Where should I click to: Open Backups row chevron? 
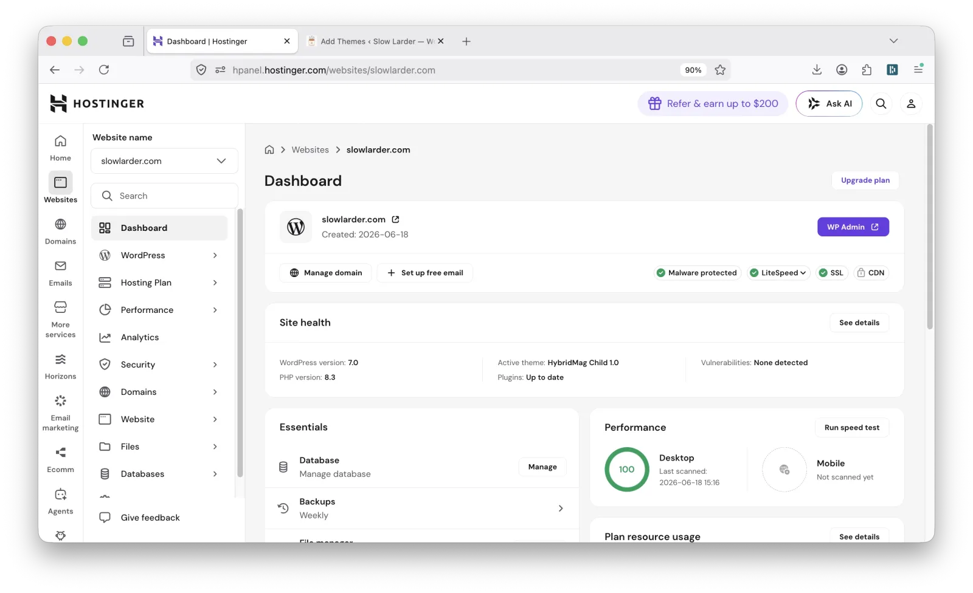[561, 509]
